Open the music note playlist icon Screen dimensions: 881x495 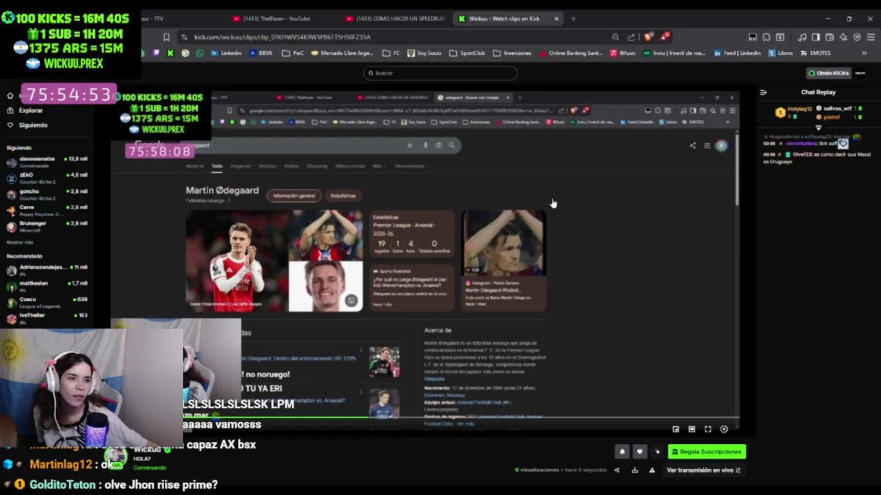tap(802, 37)
